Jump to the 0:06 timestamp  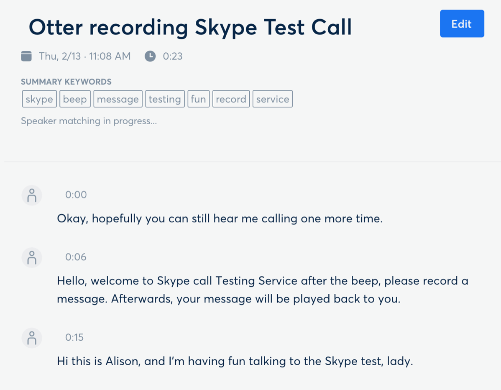pyautogui.click(x=76, y=257)
